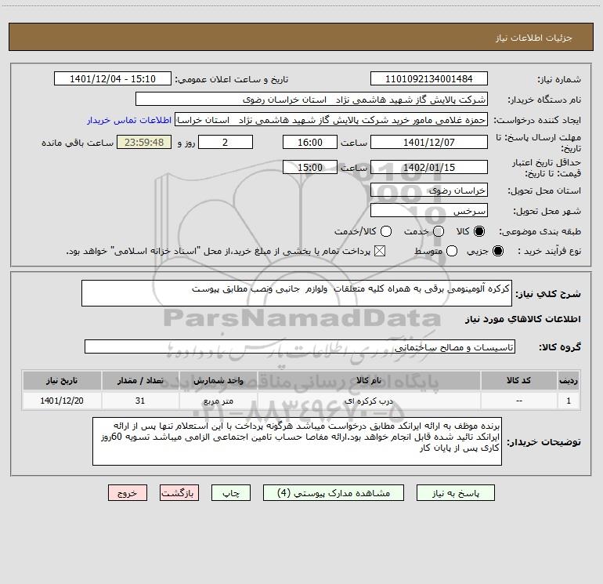Click the توضیحات خریدار text area
Image resolution: width=603 pixels, height=584 pixels.
(297, 441)
